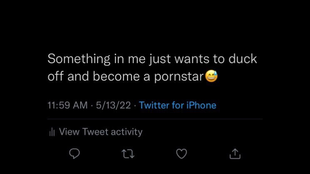The image size is (310, 174).
Task: Click the word 'Tweet' in View Tweet activity
Action: tap(95, 132)
